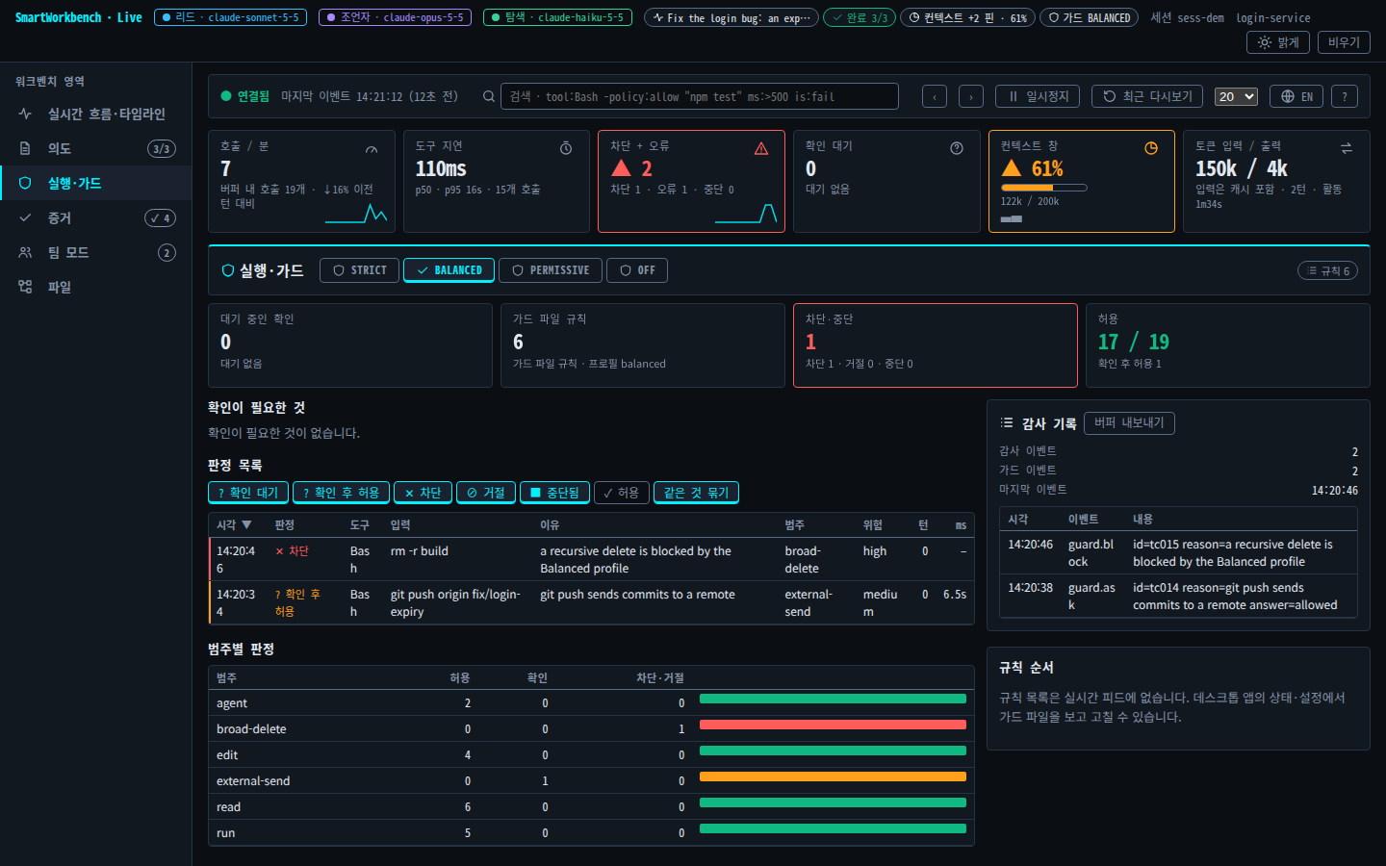Click the question icon in 확인 대기 card
Image resolution: width=1386 pixels, height=866 pixels.
point(957,148)
